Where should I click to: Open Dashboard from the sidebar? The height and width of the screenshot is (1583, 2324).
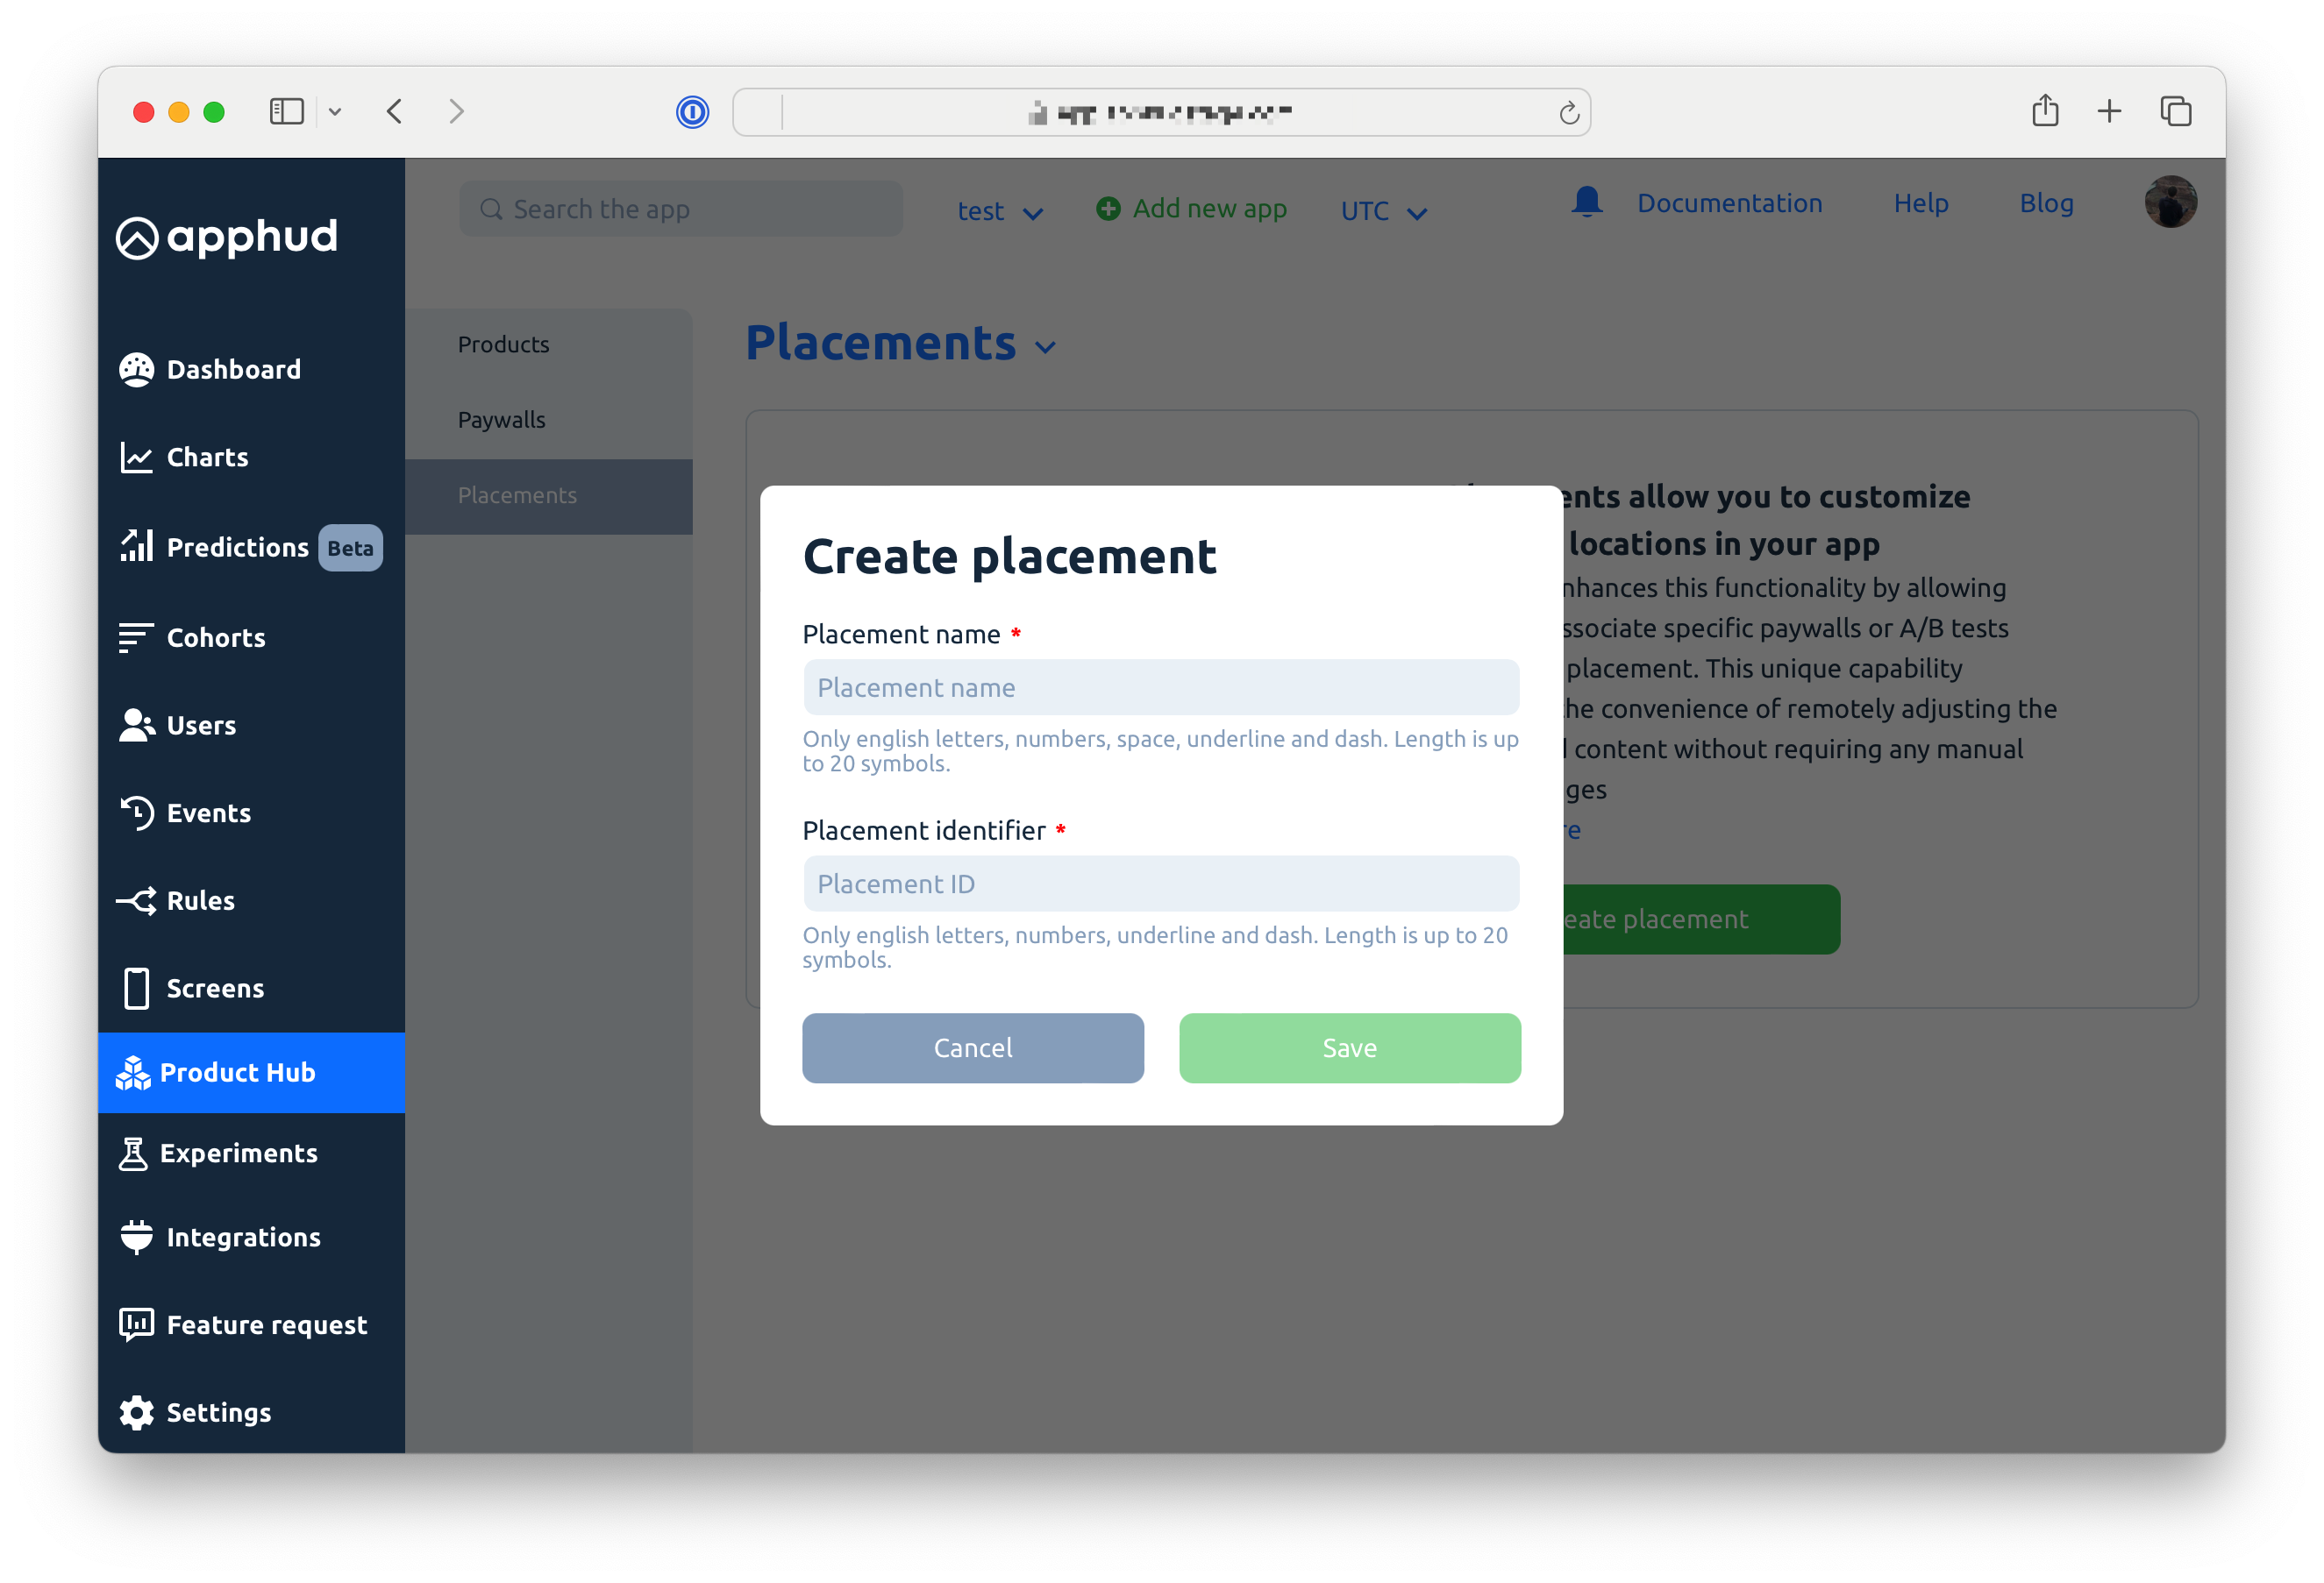(x=210, y=370)
